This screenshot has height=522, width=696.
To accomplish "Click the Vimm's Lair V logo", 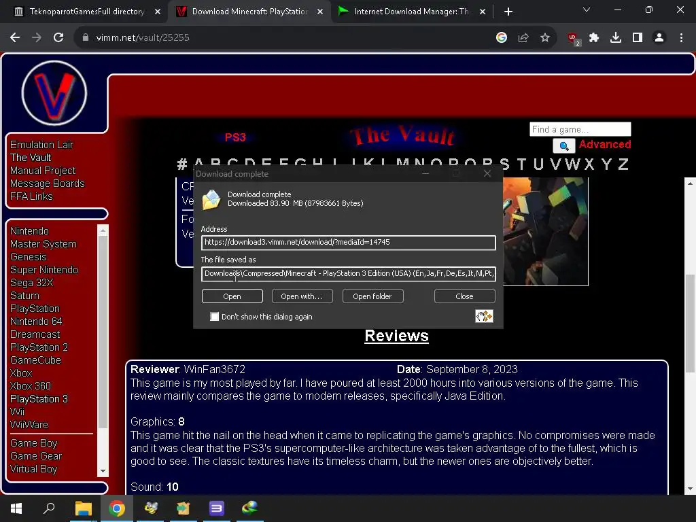I will pos(54,92).
